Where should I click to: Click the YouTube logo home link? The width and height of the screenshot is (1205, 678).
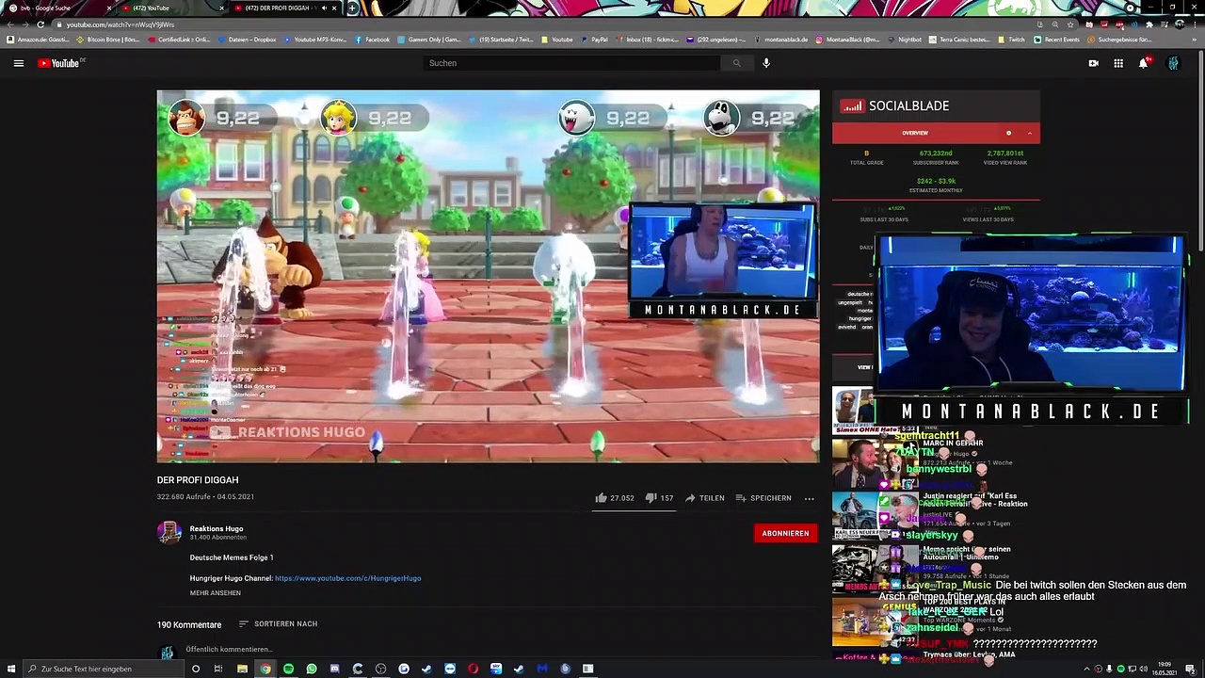pos(61,63)
